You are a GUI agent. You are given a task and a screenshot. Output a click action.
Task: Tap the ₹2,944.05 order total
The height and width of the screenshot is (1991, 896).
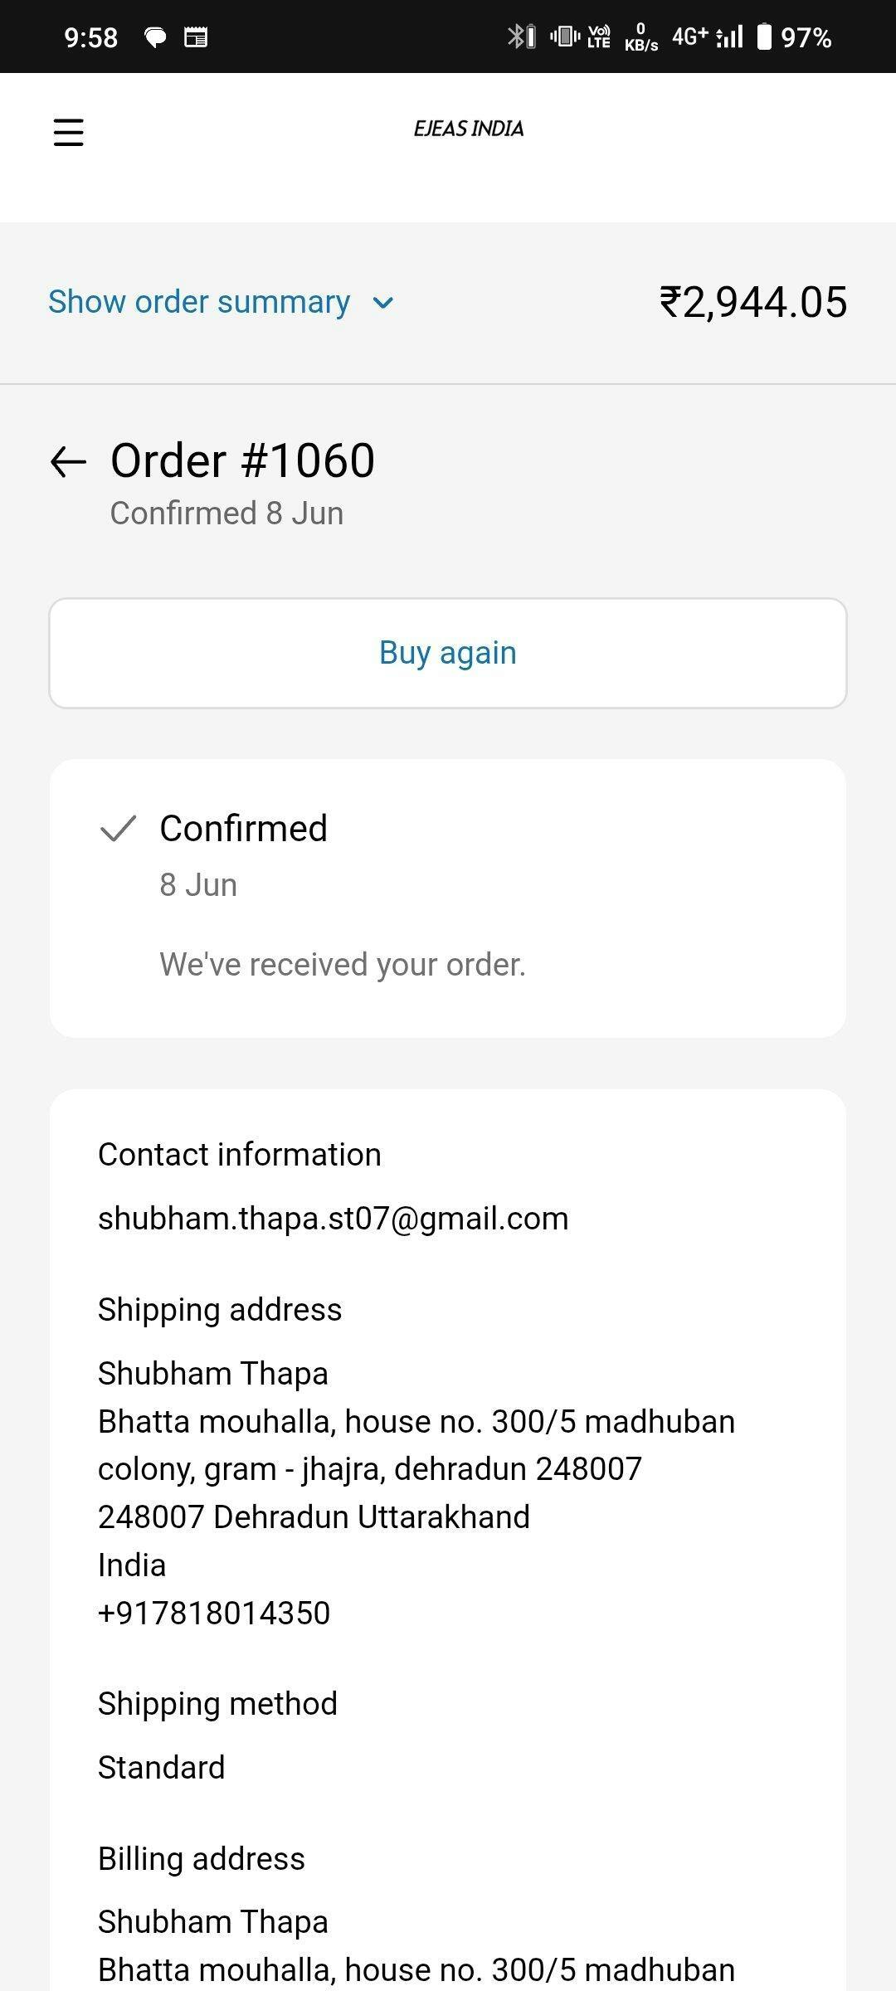point(753,302)
